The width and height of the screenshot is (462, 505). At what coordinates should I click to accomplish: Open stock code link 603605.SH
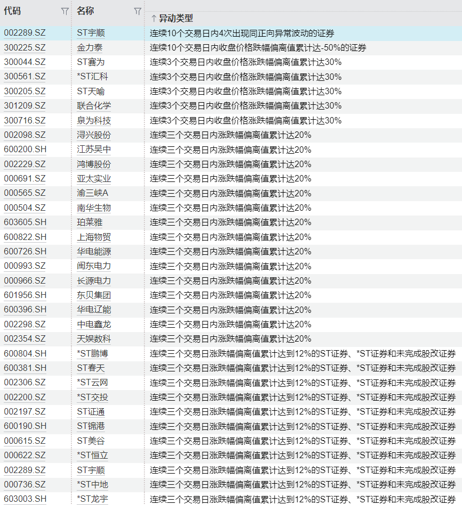25,222
